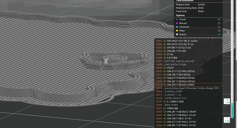
Task: Click the white Seams color swatch
Action: point(177,34)
